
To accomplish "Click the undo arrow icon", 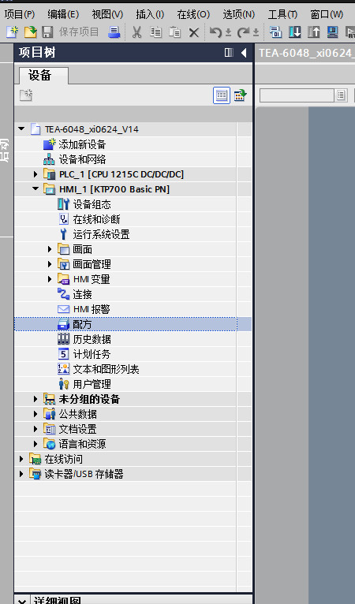I will pyautogui.click(x=215, y=32).
